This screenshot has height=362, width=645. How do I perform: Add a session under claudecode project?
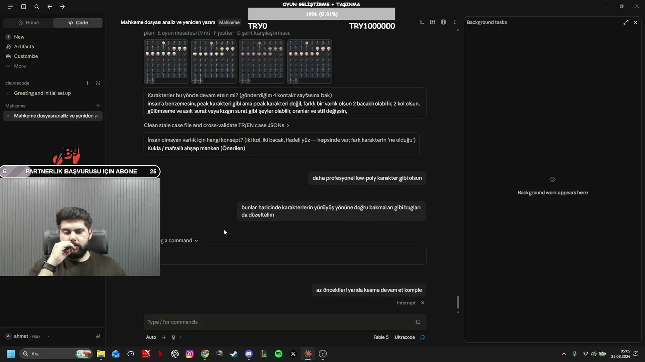click(x=87, y=83)
